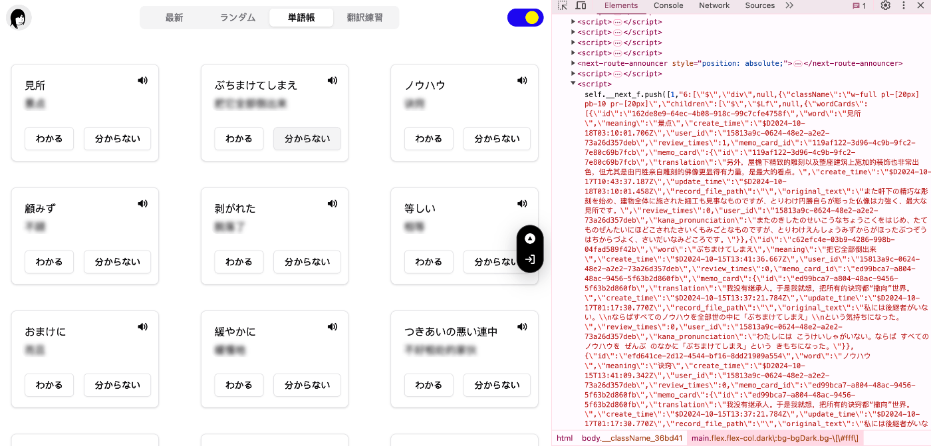This screenshot has height=446, width=931.
Task: Click the word 見所
Action: click(x=35, y=86)
